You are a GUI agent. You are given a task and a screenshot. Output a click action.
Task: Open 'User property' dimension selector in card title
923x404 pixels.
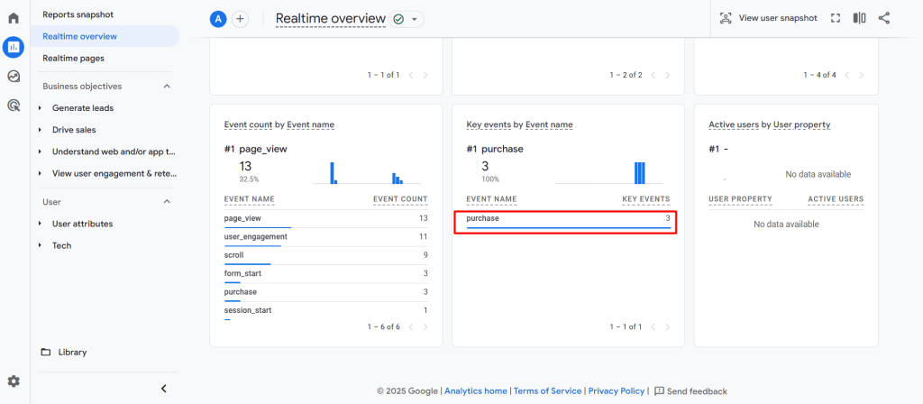point(800,124)
